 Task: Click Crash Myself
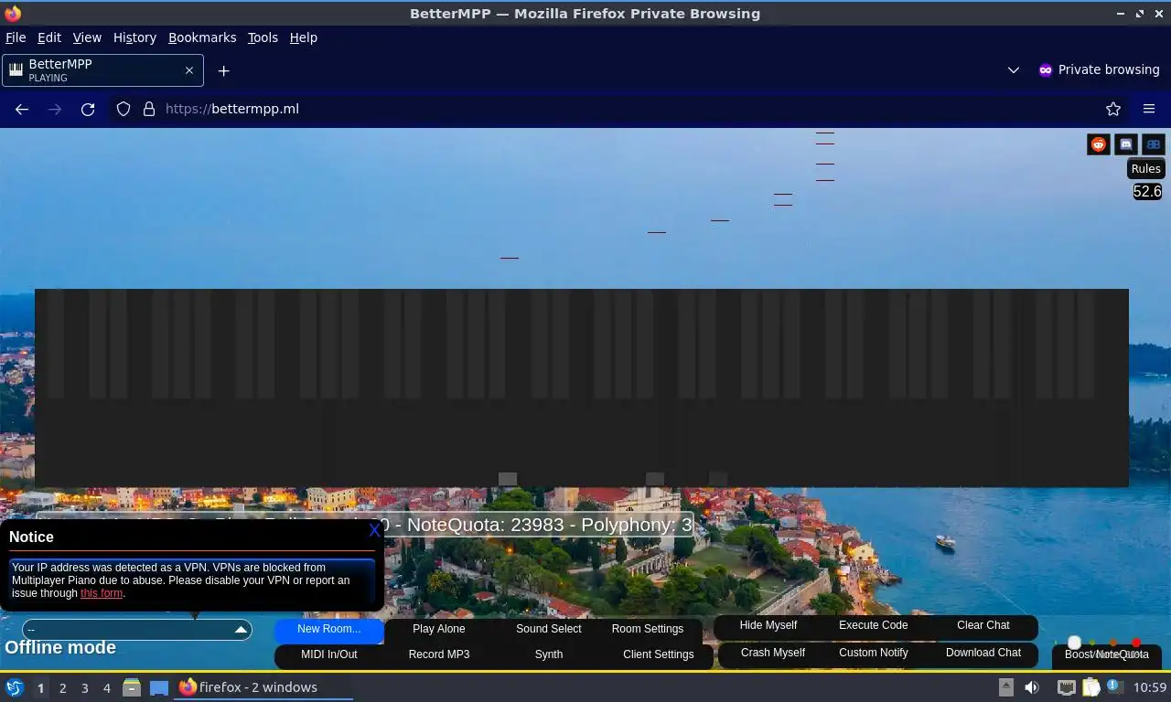(773, 653)
